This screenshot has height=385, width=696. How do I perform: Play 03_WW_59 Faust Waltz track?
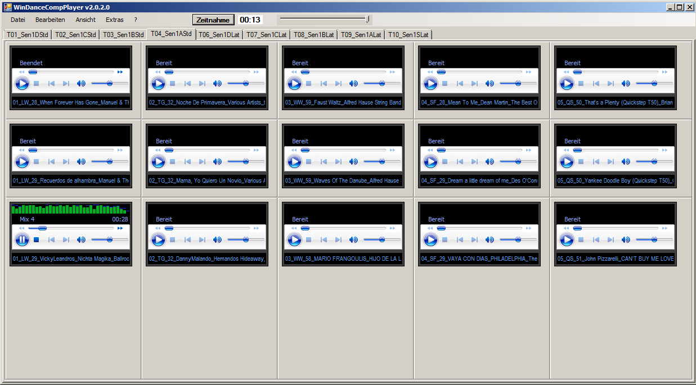tap(294, 84)
